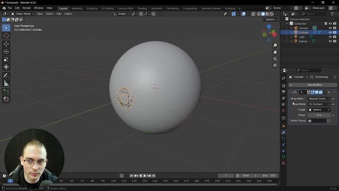Open the Object properties orange tab

(x=283, y=126)
